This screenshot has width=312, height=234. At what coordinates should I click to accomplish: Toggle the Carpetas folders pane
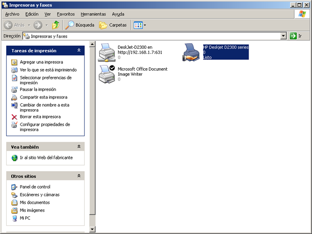(x=113, y=25)
